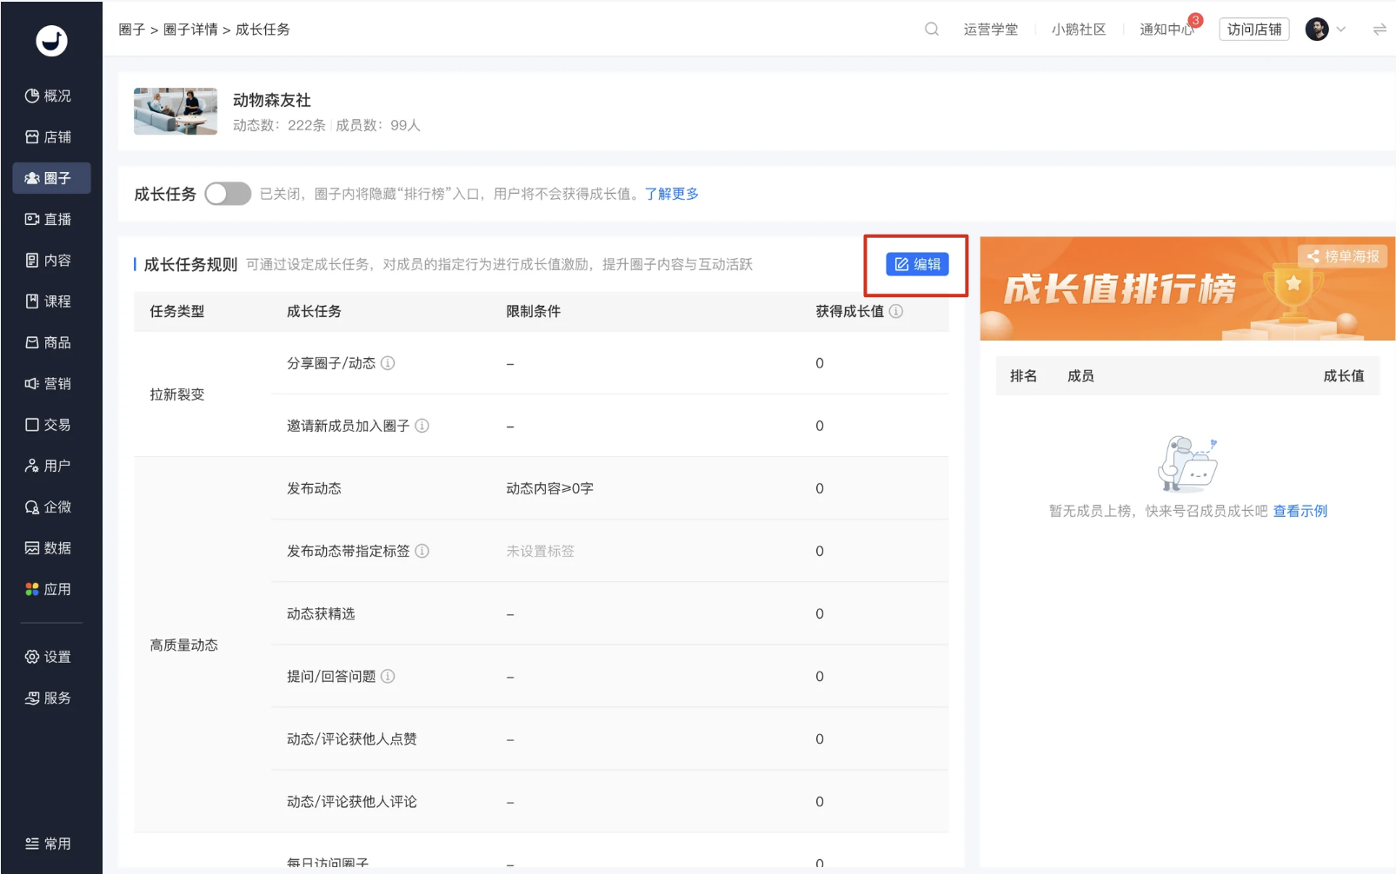Click the 访问店铺 button
This screenshot has height=874, width=1396.
(1254, 30)
